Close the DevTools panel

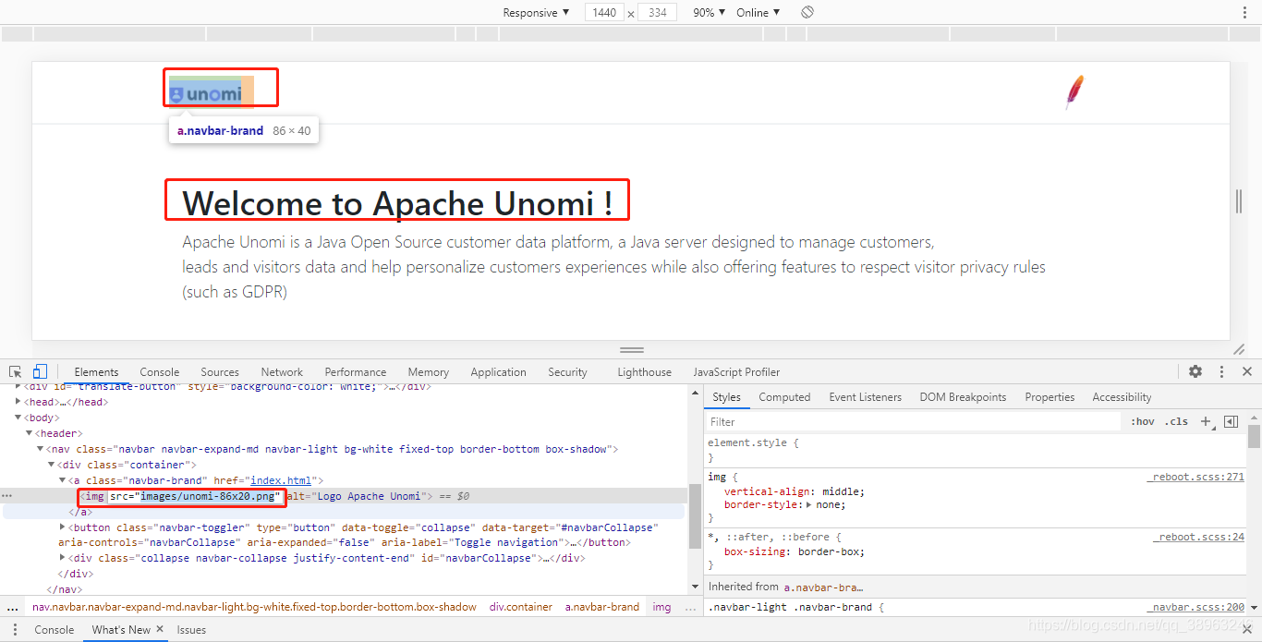1247,371
